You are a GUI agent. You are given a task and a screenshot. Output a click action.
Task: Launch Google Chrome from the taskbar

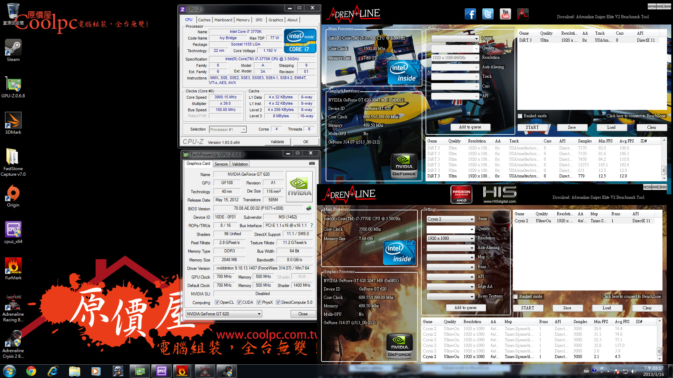31,371
